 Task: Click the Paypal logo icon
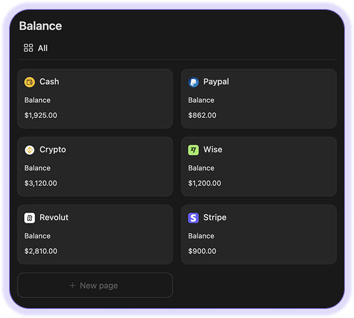coord(193,82)
